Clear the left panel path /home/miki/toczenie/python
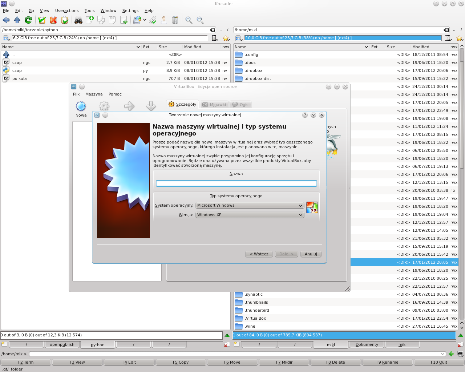Image resolution: width=465 pixels, height=372 pixels. [213, 30]
